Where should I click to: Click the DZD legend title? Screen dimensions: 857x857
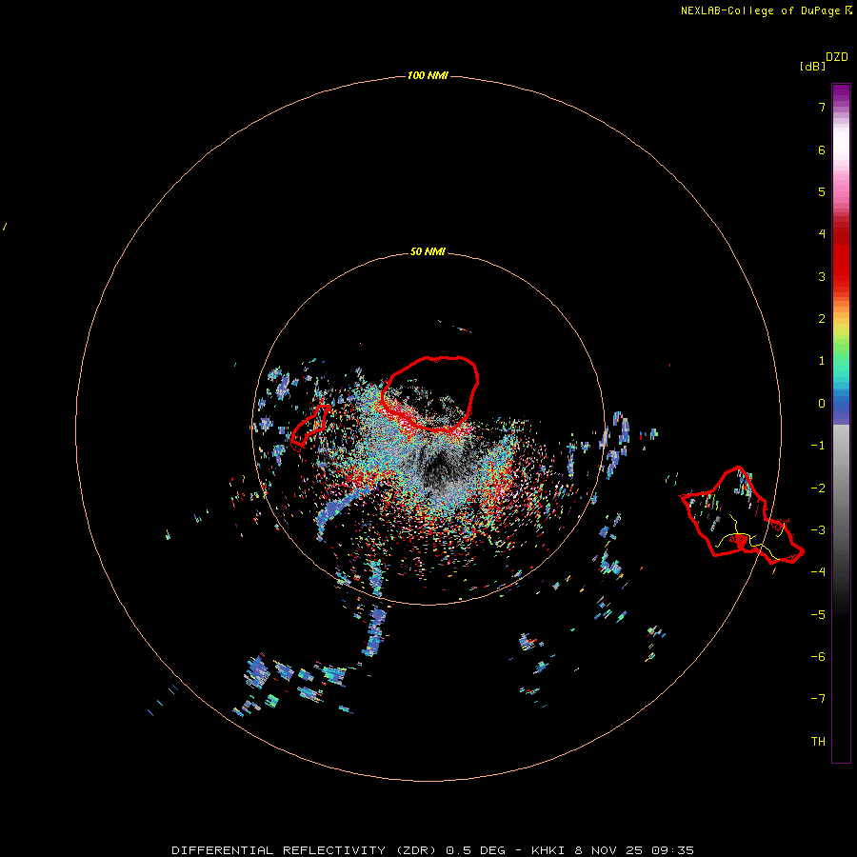[837, 57]
